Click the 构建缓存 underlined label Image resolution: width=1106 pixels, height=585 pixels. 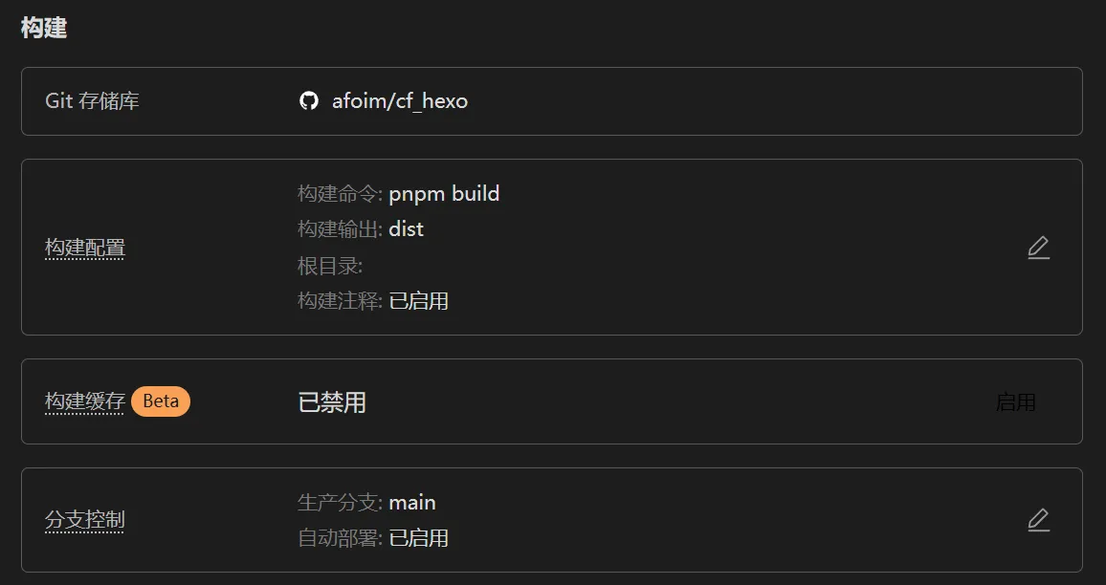click(x=84, y=401)
